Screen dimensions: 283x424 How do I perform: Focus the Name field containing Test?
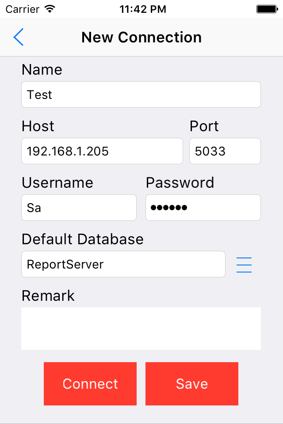tap(141, 95)
